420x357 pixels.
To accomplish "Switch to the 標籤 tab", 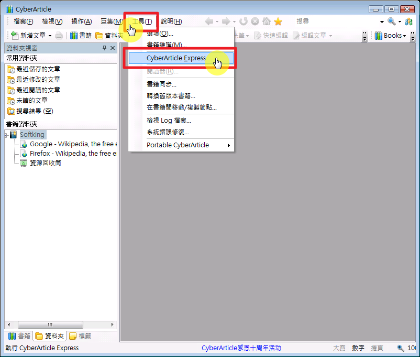I will [80, 336].
